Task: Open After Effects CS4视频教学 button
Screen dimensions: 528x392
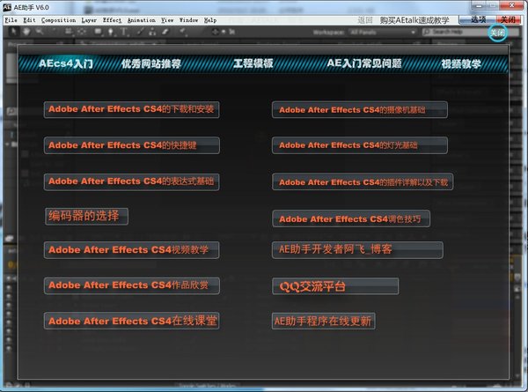Action: 132,250
